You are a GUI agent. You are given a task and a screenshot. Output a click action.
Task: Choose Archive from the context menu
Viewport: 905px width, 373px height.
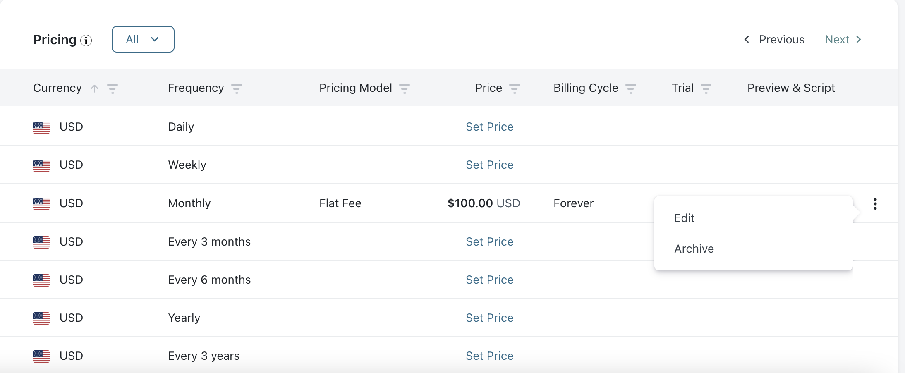[x=694, y=249]
